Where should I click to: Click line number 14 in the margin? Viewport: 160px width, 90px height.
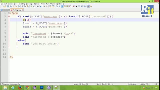click(x=4, y=57)
